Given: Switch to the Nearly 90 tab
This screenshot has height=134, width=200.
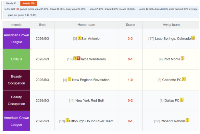Looking at the screenshot, I should [x=11, y=4].
